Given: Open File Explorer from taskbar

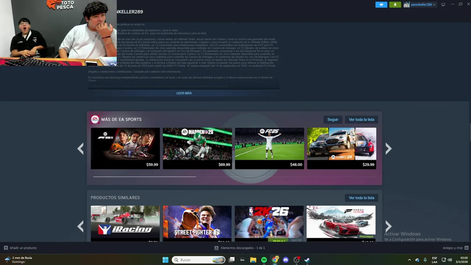Looking at the screenshot, I should [253, 260].
